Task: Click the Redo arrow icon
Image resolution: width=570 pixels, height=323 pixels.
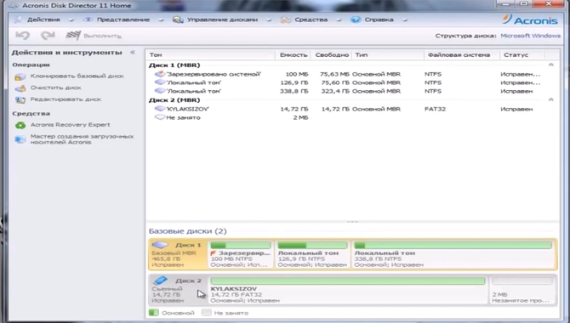Action: tap(48, 36)
